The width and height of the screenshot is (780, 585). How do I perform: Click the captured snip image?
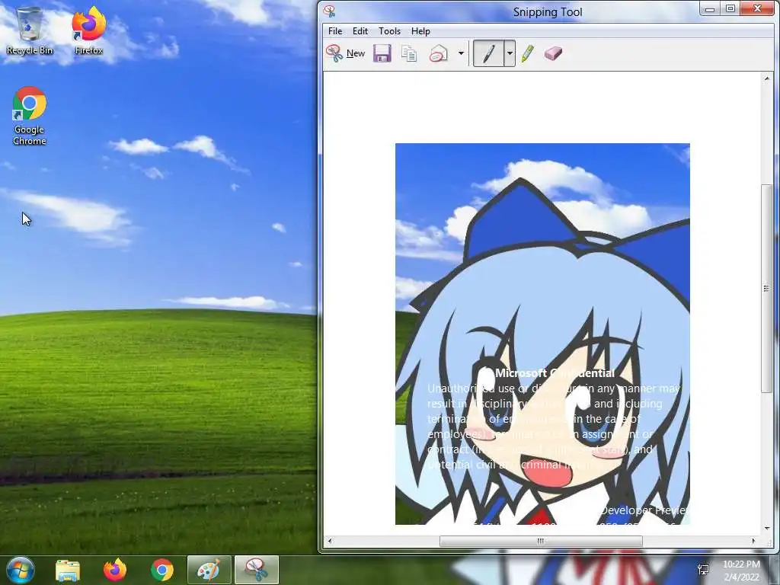coord(542,334)
